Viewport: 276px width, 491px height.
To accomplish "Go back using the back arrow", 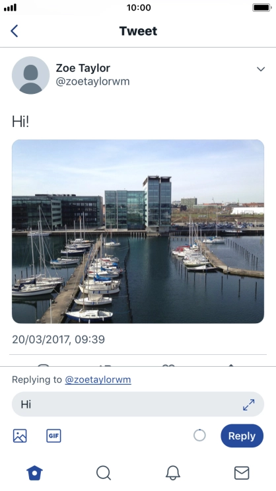I will (x=14, y=31).
